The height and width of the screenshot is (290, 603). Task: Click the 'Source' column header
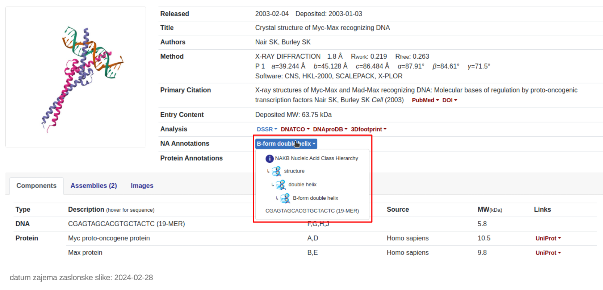(398, 210)
